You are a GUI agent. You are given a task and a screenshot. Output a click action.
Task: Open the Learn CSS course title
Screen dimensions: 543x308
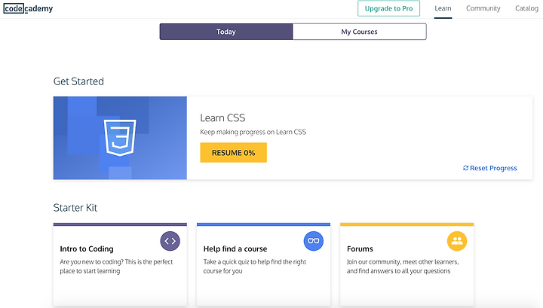(222, 118)
